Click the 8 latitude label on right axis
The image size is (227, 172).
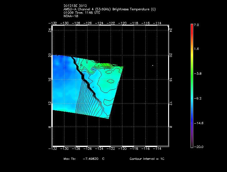point(171,127)
